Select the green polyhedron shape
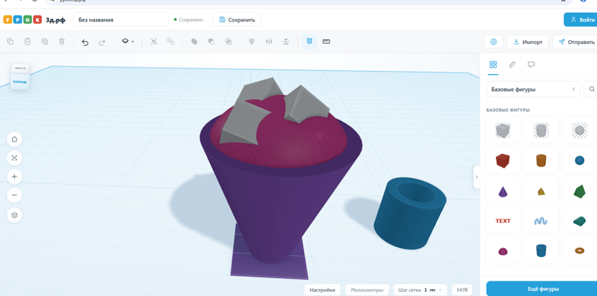The image size is (597, 296). tap(579, 191)
